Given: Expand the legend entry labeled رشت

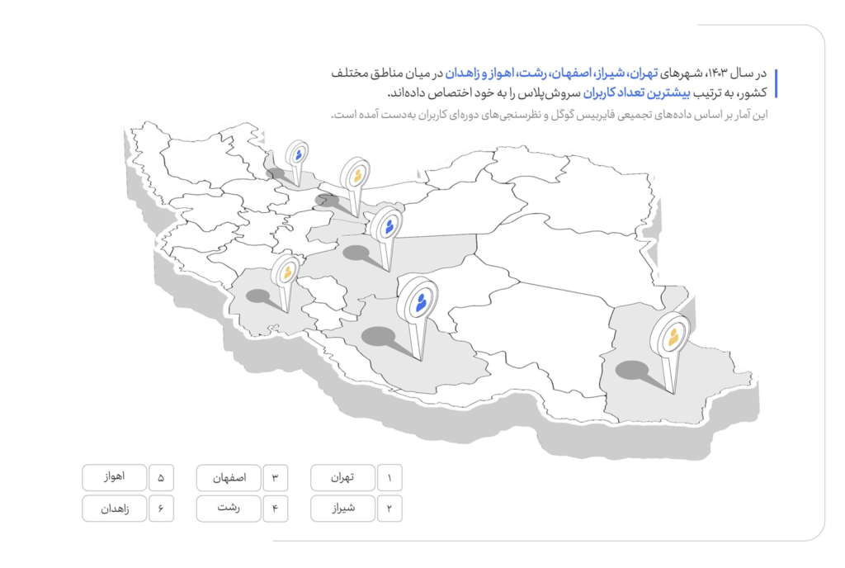Looking at the screenshot, I should [x=228, y=509].
